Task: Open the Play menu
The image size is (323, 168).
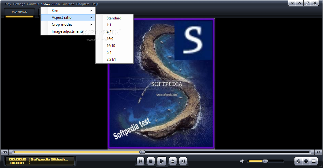Action: [8, 4]
